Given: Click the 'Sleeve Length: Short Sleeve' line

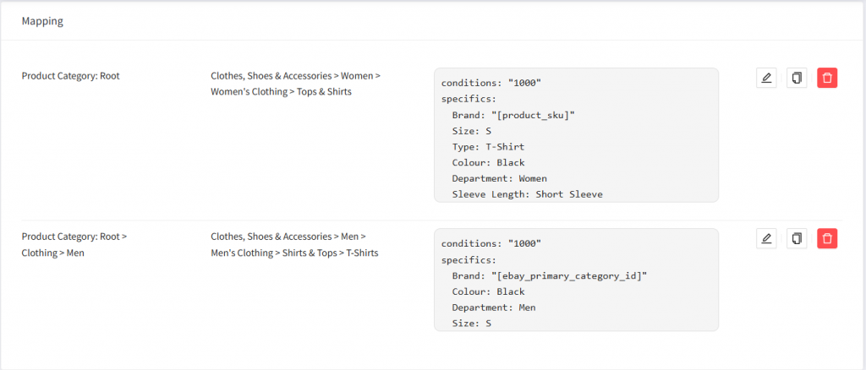Looking at the screenshot, I should tap(528, 194).
